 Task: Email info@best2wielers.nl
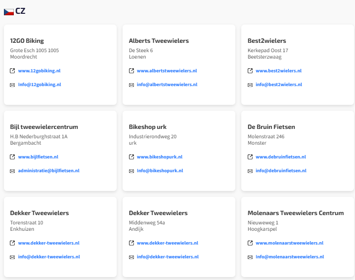click(279, 85)
